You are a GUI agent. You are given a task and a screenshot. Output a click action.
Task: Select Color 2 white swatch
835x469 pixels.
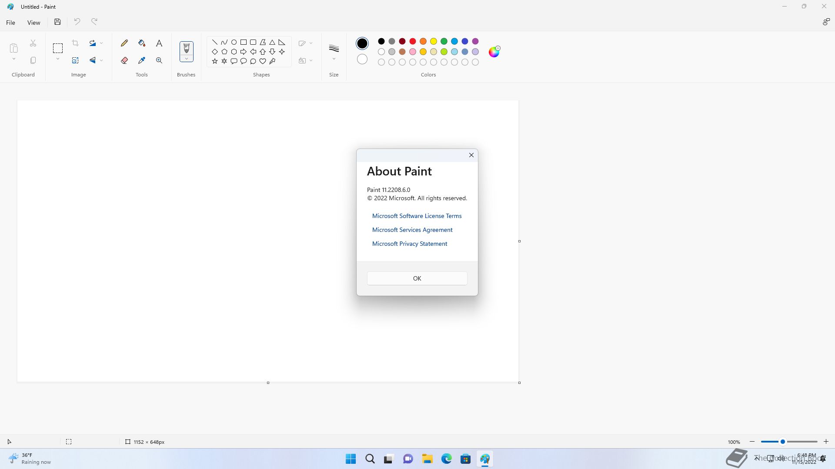(362, 59)
